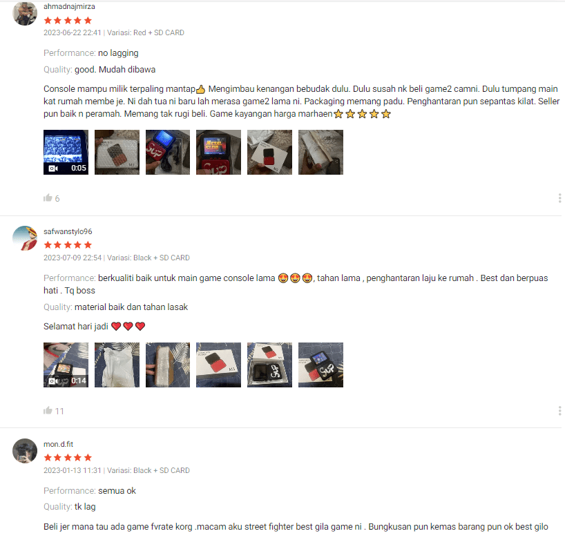565x540 pixels.
Task: View white parcel bag photo in safwanstylo96's review
Action: (x=117, y=365)
